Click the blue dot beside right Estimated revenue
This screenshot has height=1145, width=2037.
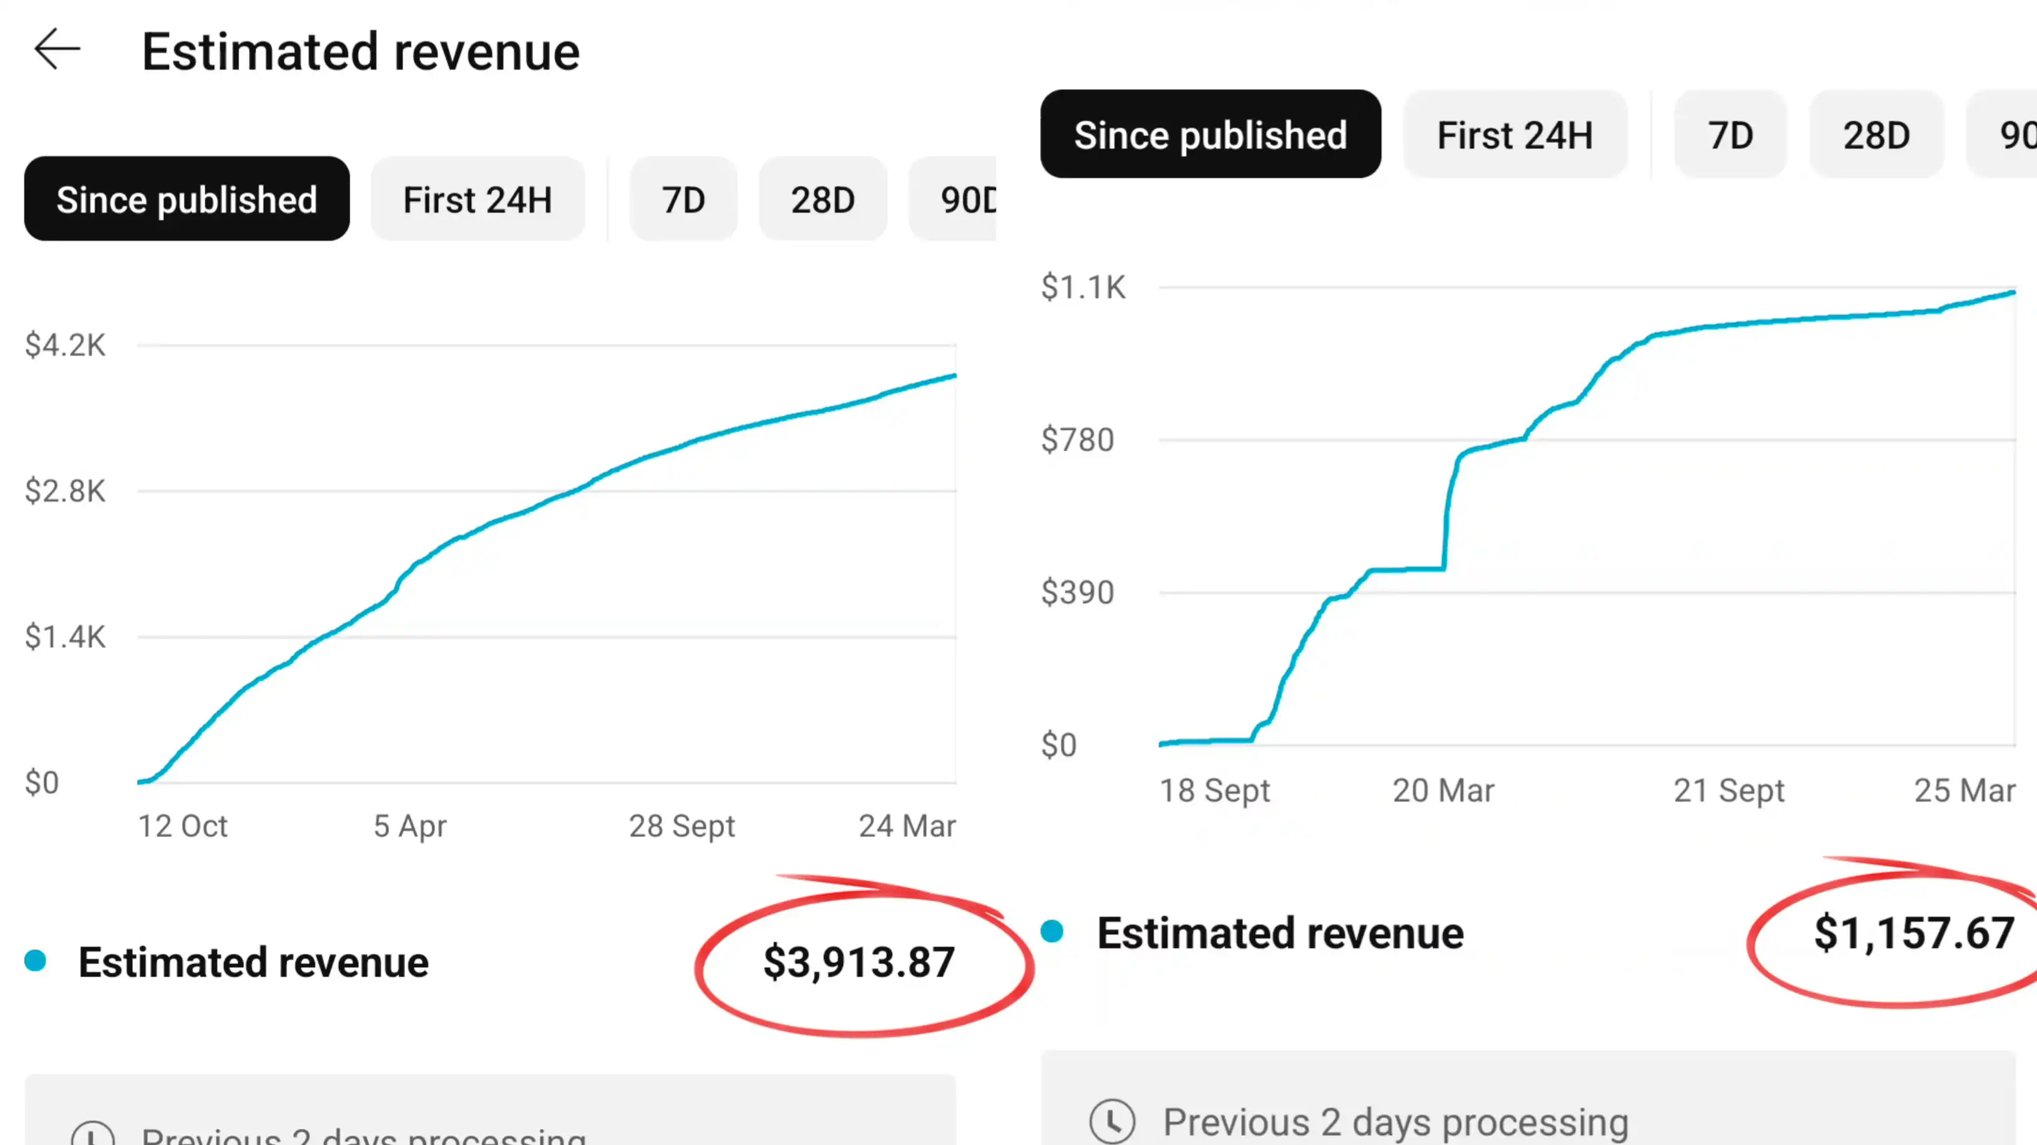tap(1052, 931)
